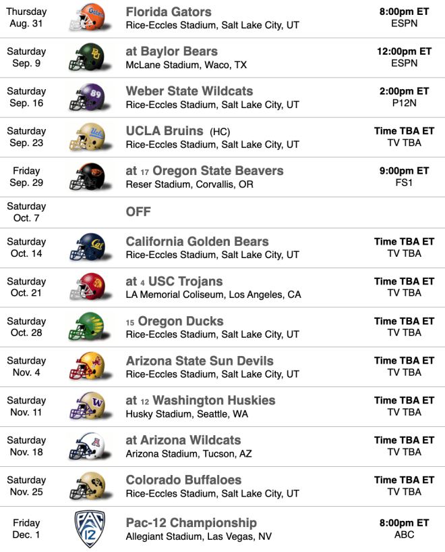Click the Oregon Ducks green helmet
The width and height of the screenshot is (445, 552).
(x=90, y=326)
